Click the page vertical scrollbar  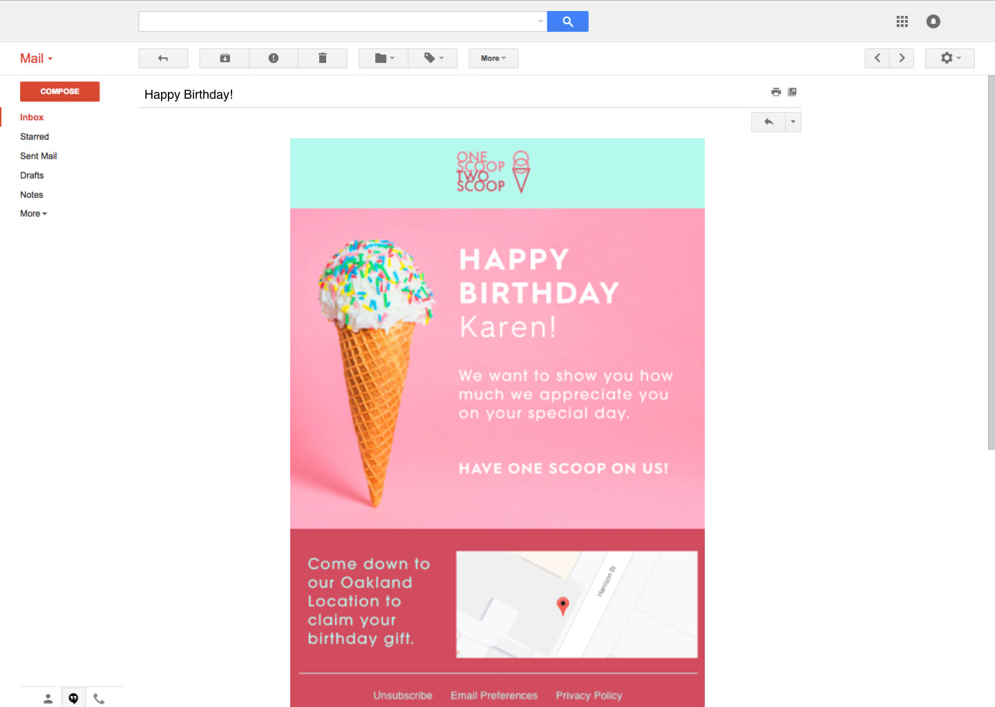tap(991, 262)
